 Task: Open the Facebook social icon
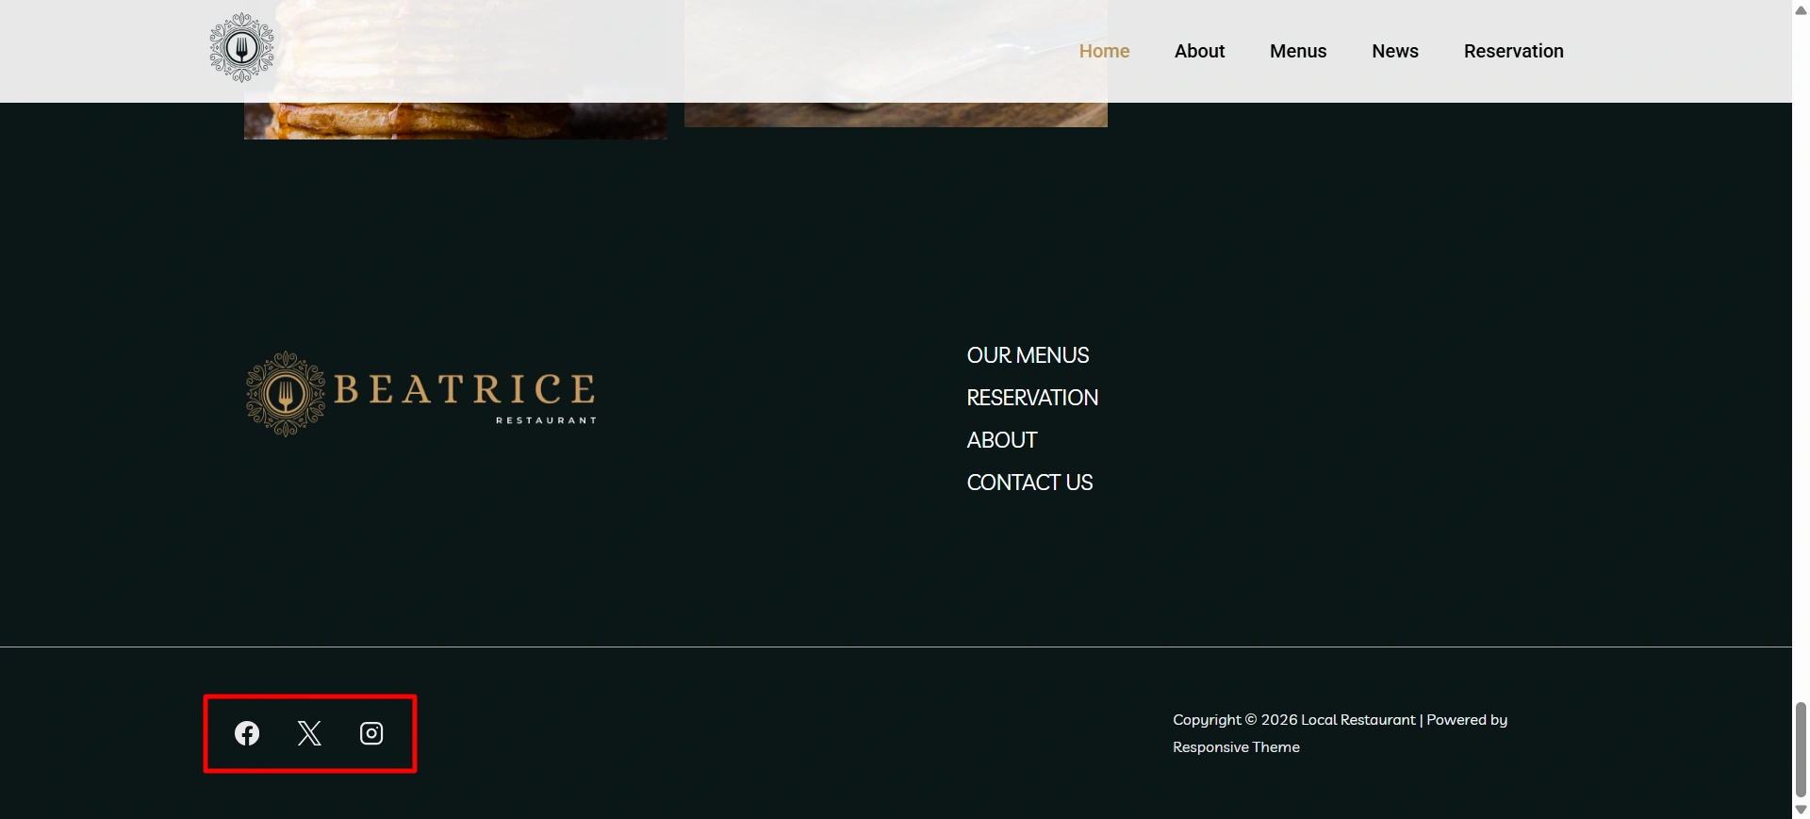[247, 733]
